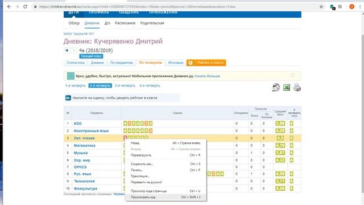Switch to the Д/з tab

point(107,23)
